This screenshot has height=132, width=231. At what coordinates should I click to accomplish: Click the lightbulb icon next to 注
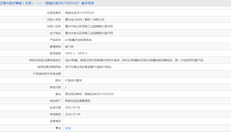(57, 128)
